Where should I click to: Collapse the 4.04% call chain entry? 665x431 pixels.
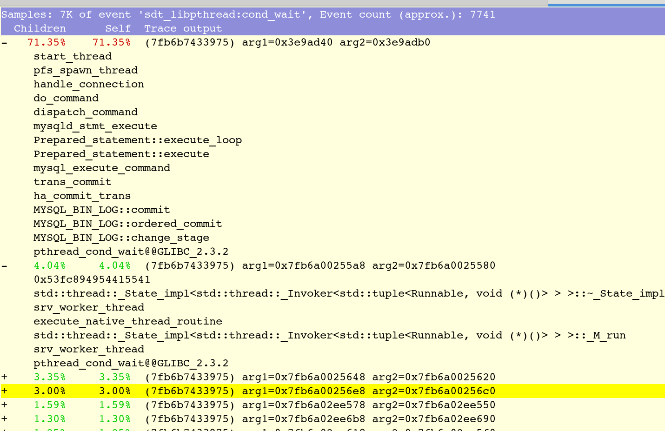[x=4, y=265]
